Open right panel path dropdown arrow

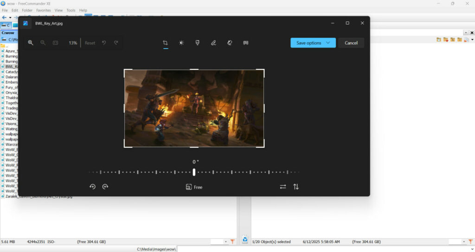466,33
